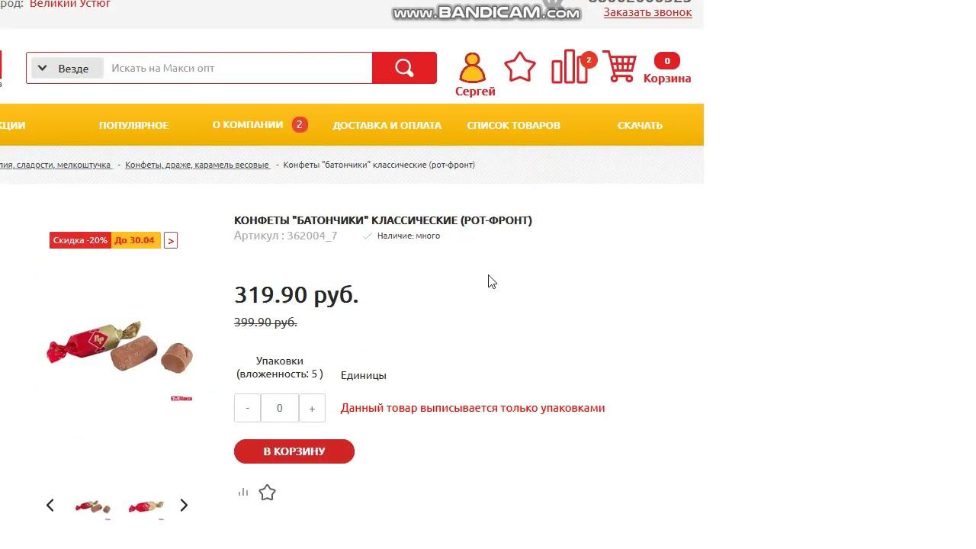Show previous product image arrow
This screenshot has height=549, width=976.
point(50,506)
